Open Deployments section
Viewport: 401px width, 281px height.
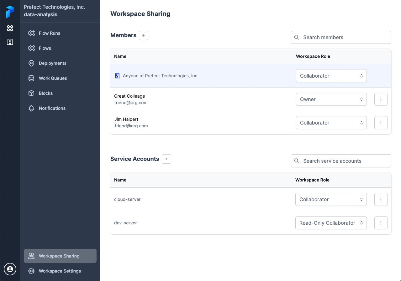click(60, 63)
